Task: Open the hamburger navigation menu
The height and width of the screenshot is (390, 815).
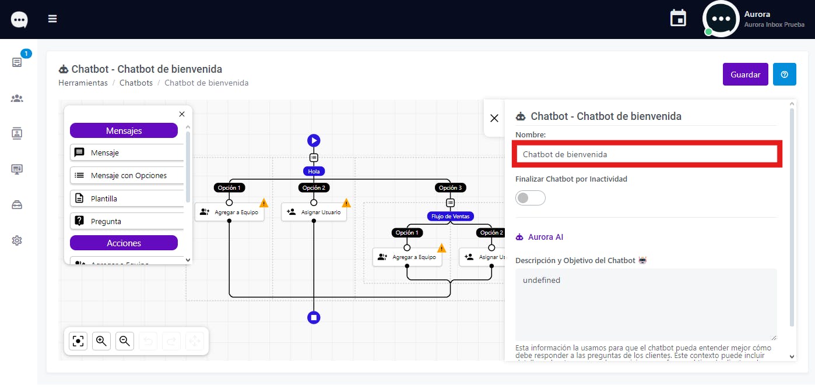Action: tap(52, 19)
